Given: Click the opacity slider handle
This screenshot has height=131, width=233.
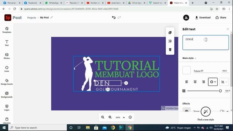Looking at the screenshot, I should [220, 91].
